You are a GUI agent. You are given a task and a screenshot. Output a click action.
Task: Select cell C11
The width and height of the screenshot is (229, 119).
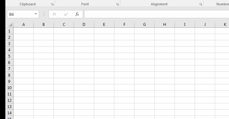[64, 94]
